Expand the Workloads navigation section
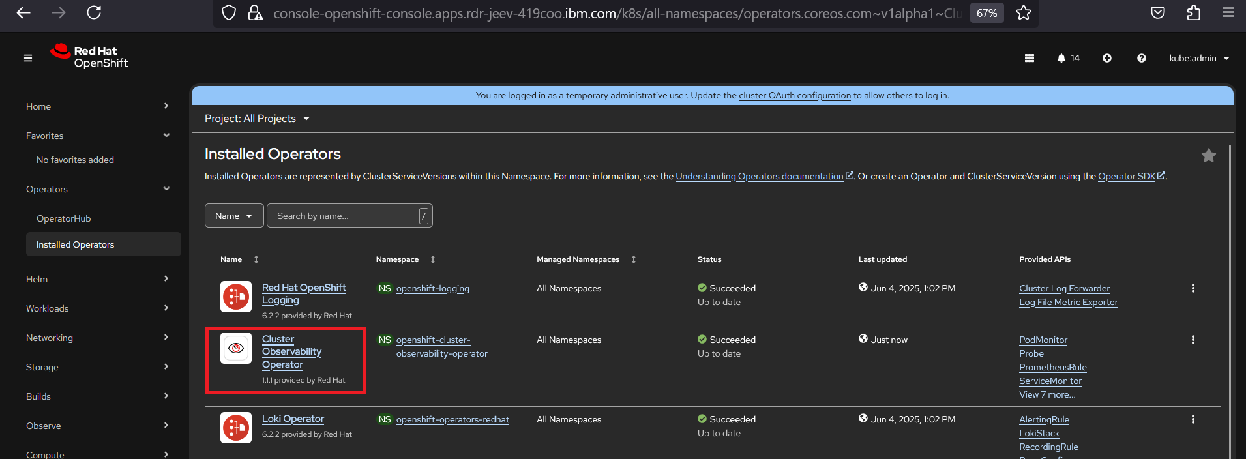 [96, 308]
